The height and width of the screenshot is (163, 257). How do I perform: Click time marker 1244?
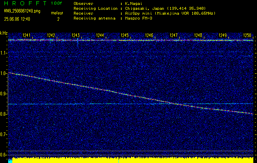tap(100, 35)
